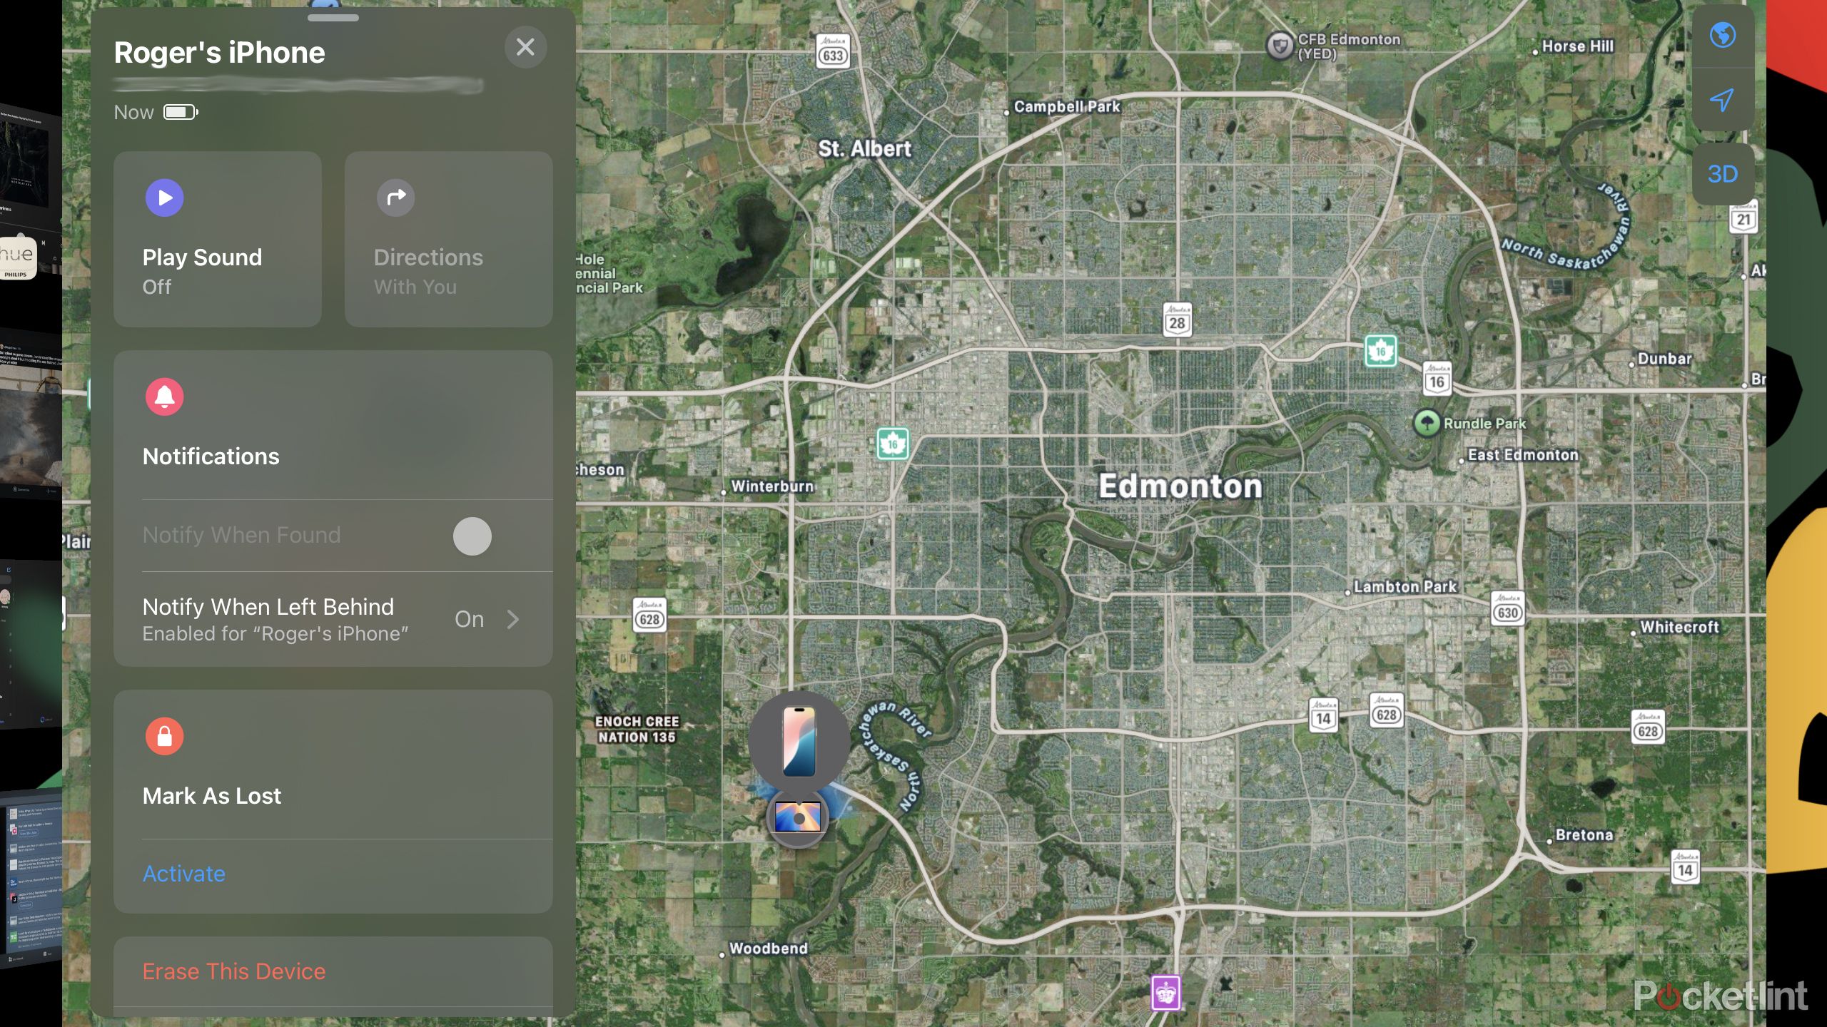Image resolution: width=1827 pixels, height=1027 pixels.
Task: Click Activate under Mark As Lost
Action: [x=183, y=874]
